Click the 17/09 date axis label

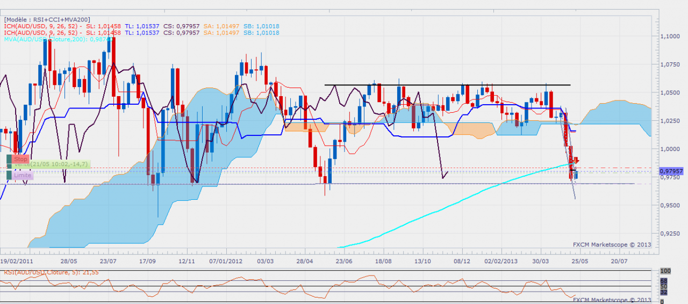pos(147,260)
